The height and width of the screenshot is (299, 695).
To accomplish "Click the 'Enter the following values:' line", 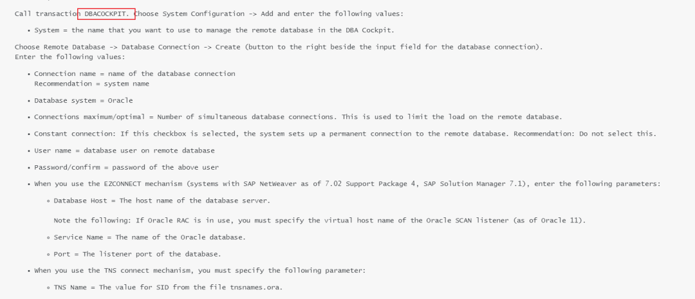I will tap(70, 57).
